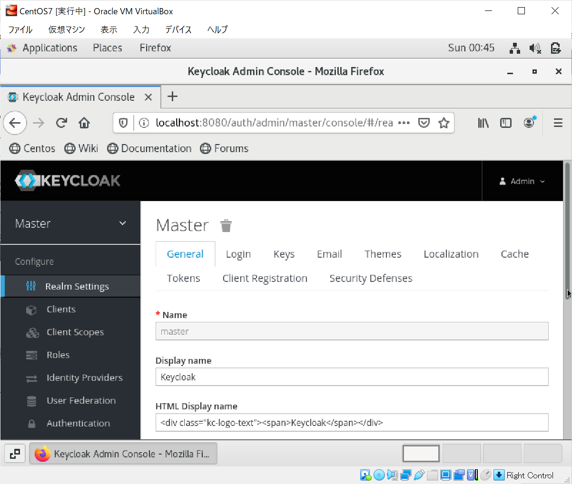Click the Display name input field
Screen dimensions: 572x484
pyautogui.click(x=352, y=377)
